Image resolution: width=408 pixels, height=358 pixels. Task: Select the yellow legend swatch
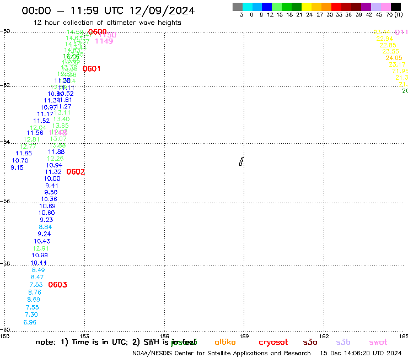[x=307, y=7]
